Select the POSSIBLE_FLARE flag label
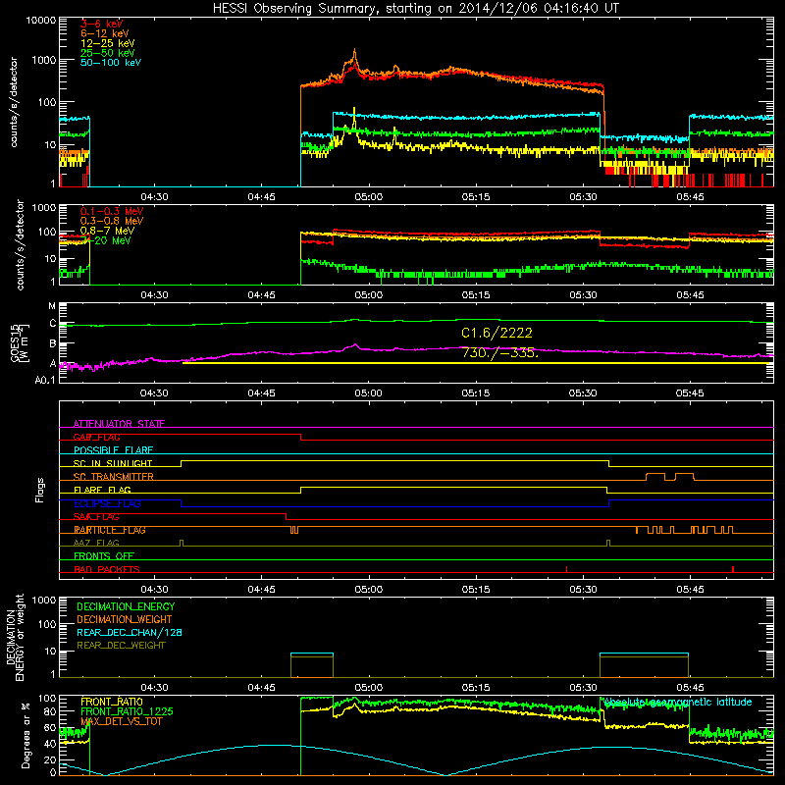This screenshot has width=785, height=785. click(x=113, y=450)
